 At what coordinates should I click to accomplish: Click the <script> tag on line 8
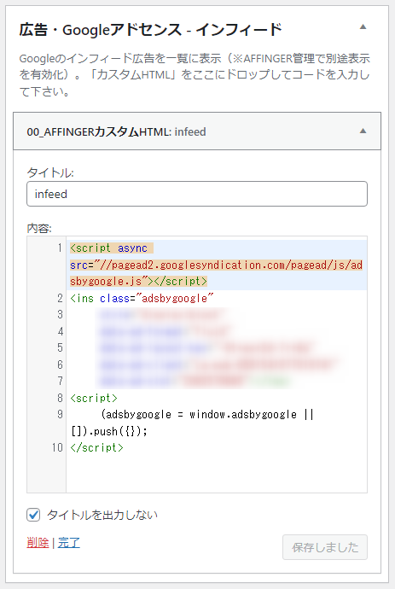[94, 398]
